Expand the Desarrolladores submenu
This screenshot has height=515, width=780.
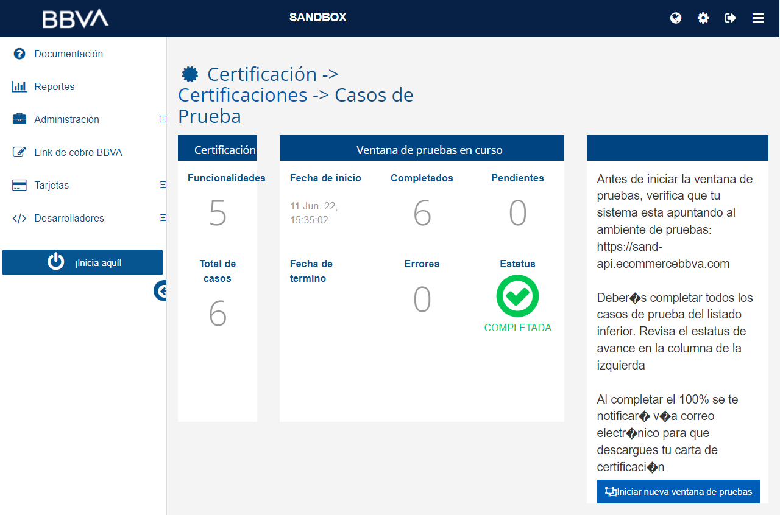point(163,218)
